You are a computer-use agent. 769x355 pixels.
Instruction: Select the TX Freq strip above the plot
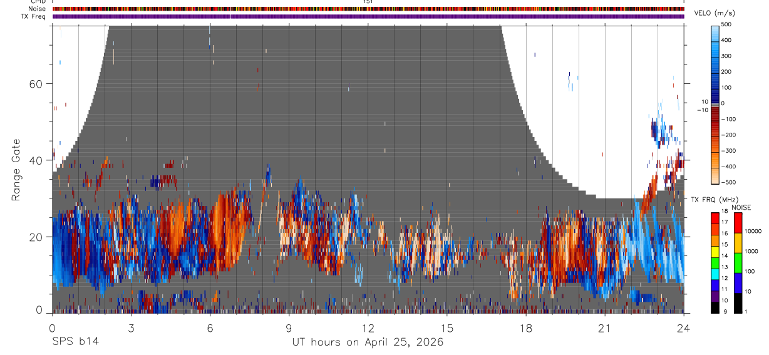[x=368, y=16]
